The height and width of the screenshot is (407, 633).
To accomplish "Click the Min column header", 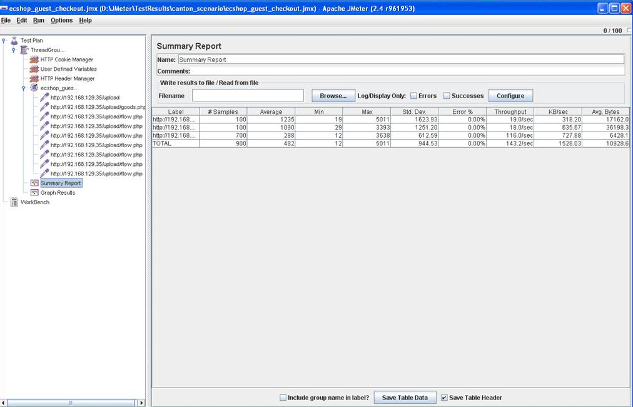I will tap(319, 111).
